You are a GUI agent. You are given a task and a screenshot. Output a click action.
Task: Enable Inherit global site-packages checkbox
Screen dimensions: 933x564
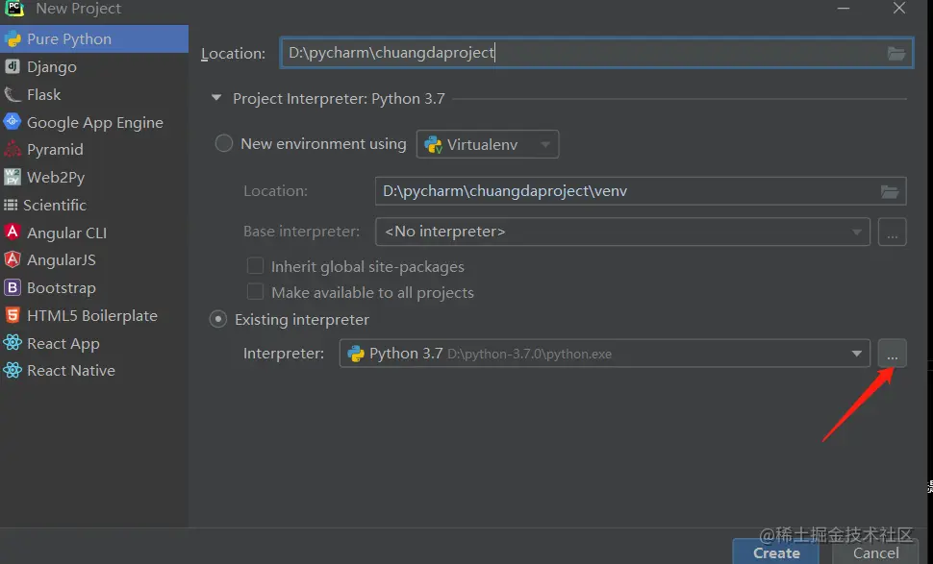256,266
